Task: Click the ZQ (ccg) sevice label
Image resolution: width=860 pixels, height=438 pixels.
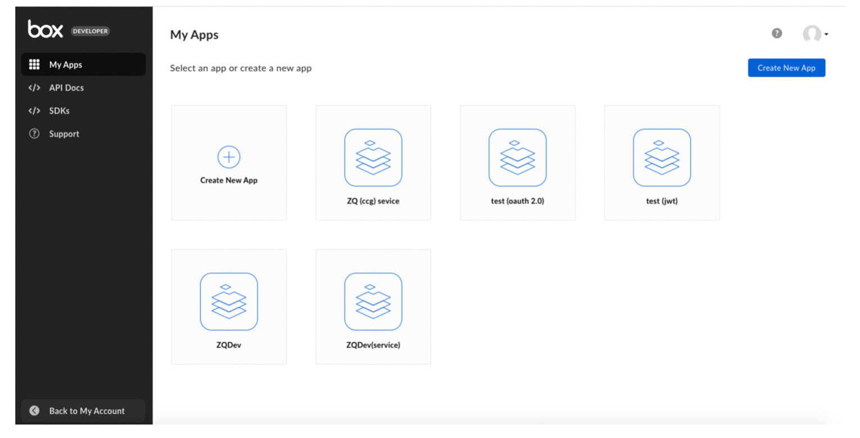Action: click(x=373, y=201)
